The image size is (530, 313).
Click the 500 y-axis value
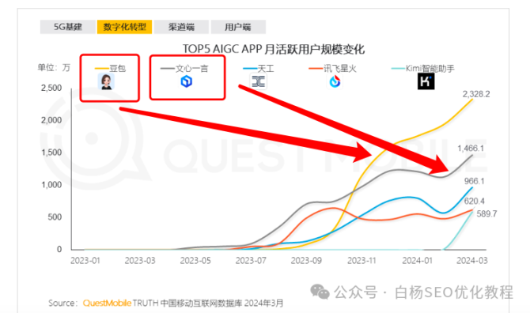coord(55,217)
